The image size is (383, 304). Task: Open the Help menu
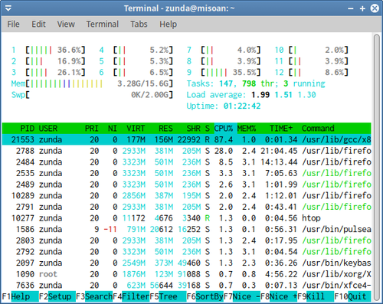coord(168,25)
